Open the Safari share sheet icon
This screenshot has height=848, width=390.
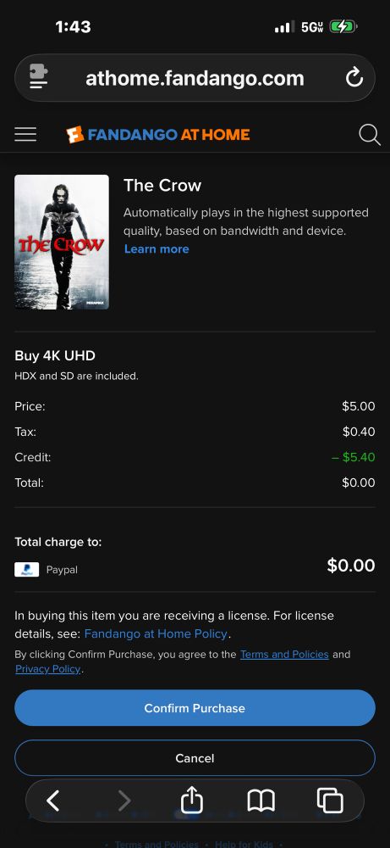pyautogui.click(x=191, y=800)
